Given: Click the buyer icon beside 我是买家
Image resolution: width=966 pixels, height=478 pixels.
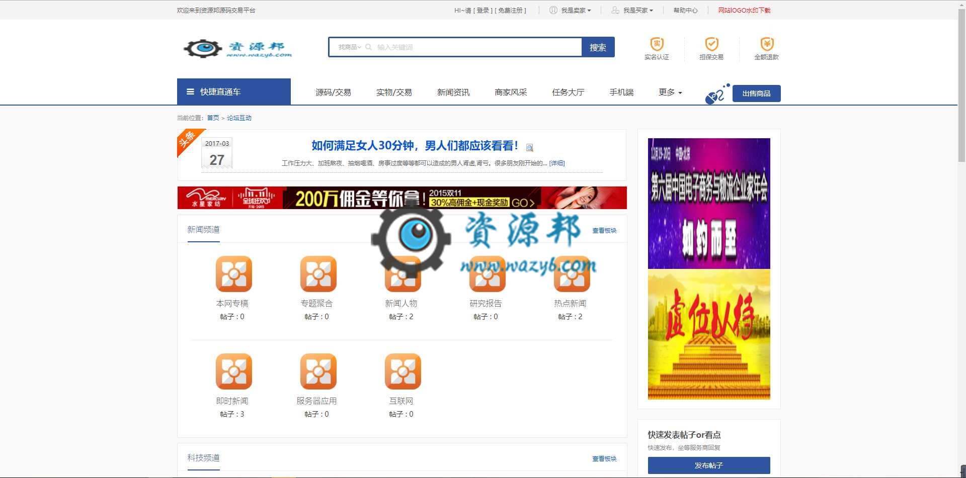Looking at the screenshot, I should (615, 10).
